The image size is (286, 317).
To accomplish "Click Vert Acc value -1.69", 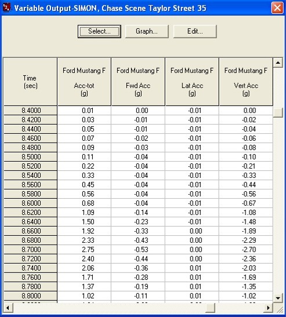I will point(246,278).
